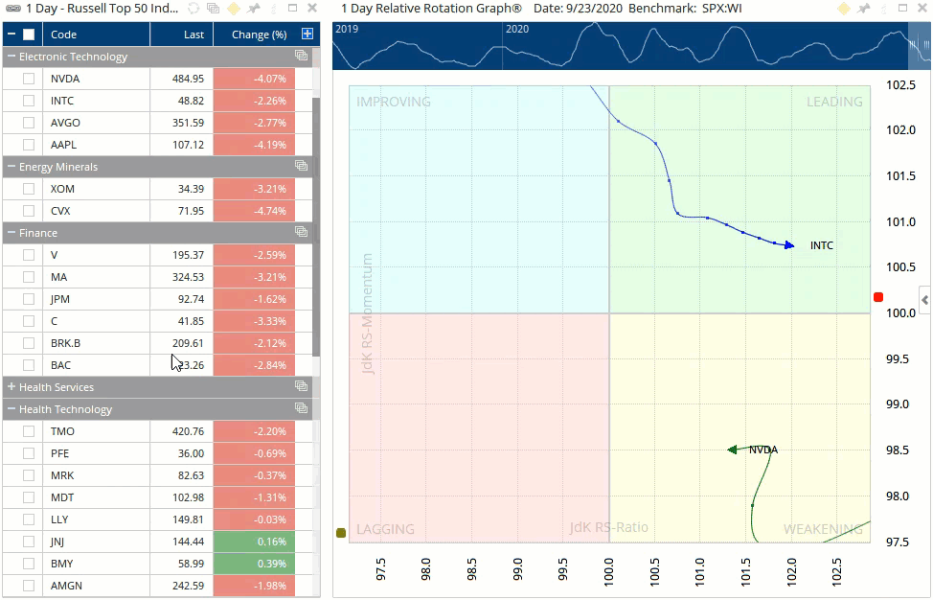Image resolution: width=933 pixels, height=600 pixels.
Task: Select the BAC row code cell
Action: (x=97, y=365)
